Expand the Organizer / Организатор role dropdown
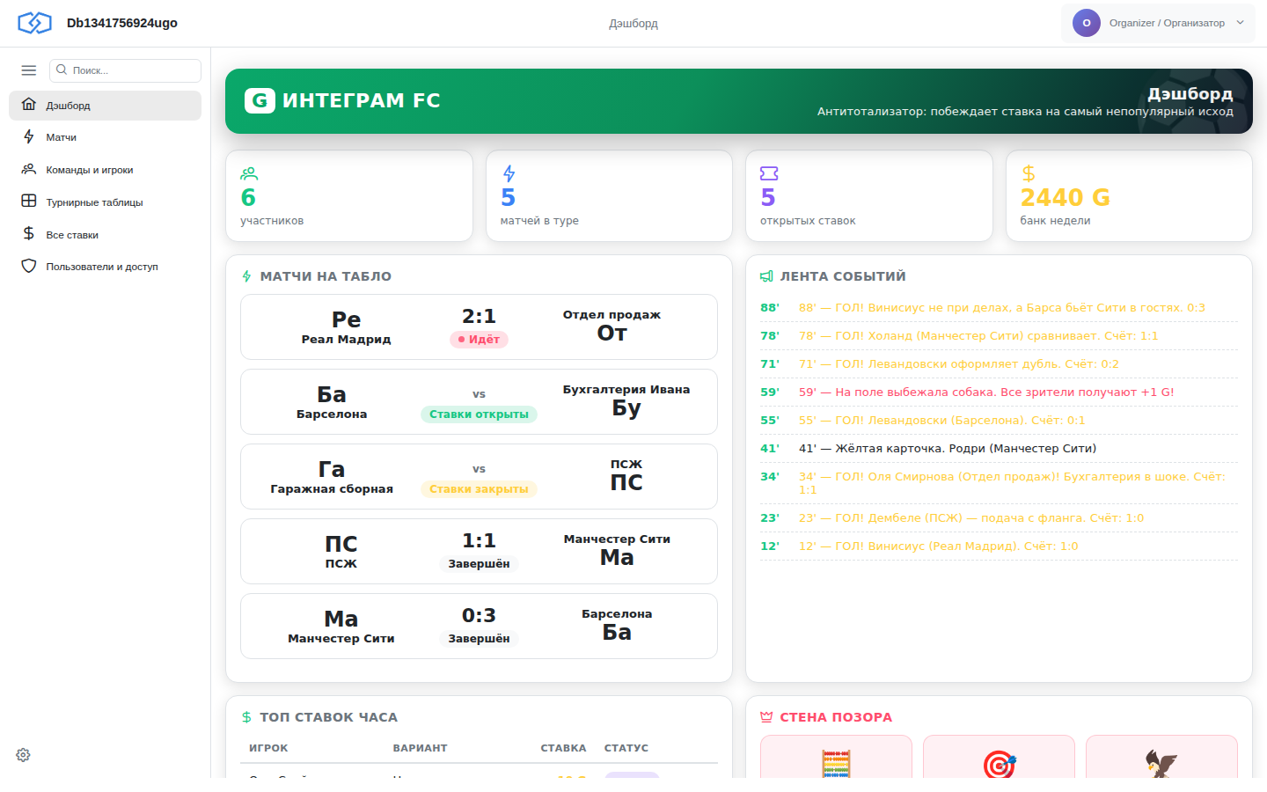1267x792 pixels. point(1158,23)
